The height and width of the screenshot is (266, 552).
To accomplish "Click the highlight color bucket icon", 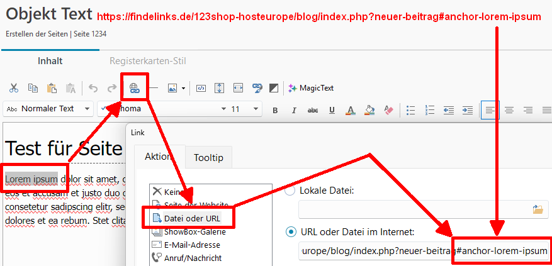I will click(x=369, y=111).
